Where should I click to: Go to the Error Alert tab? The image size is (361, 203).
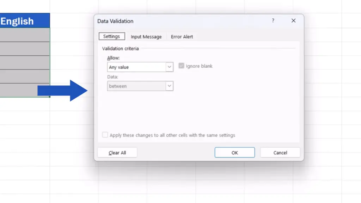[x=182, y=37]
